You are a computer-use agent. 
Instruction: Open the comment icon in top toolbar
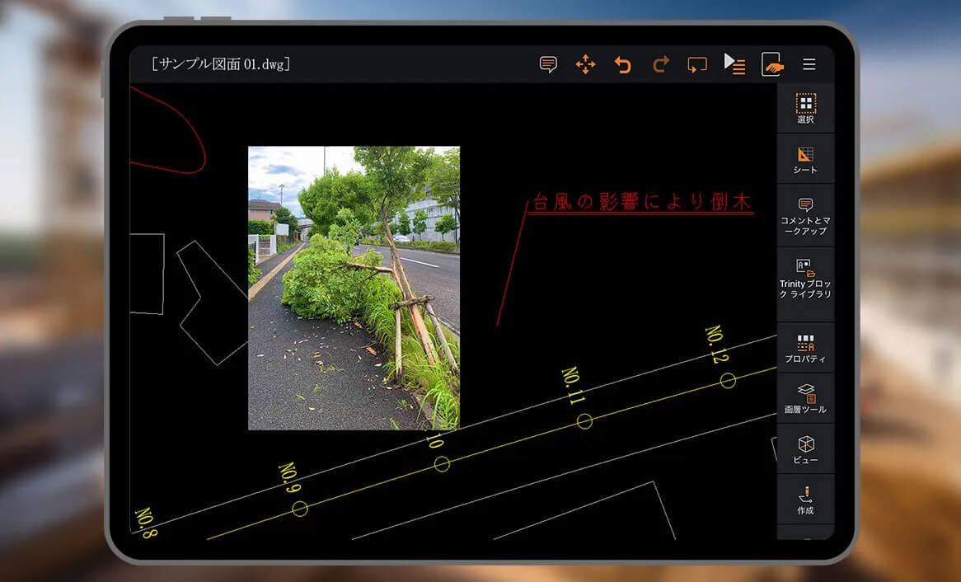[x=548, y=64]
